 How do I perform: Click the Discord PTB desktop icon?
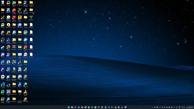(x=20, y=25)
